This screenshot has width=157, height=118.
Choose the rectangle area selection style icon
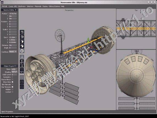tap(22, 82)
